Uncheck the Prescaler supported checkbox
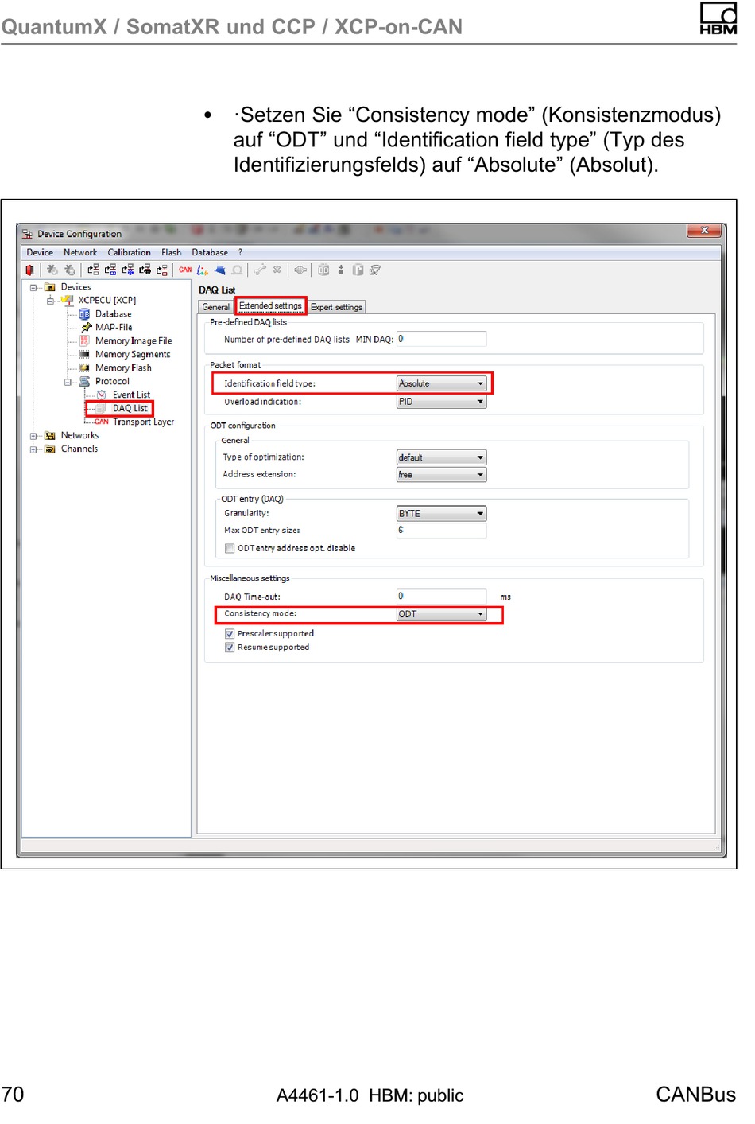755x1124 pixels. pos(230,635)
